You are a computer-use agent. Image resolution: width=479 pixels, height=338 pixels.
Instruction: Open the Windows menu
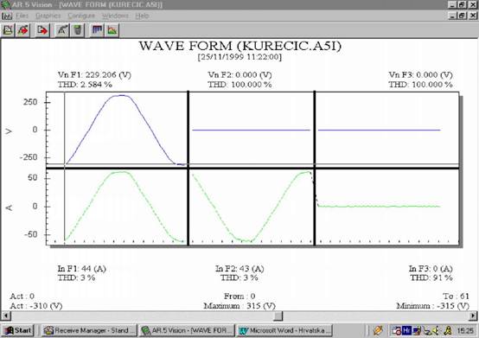pyautogui.click(x=115, y=16)
